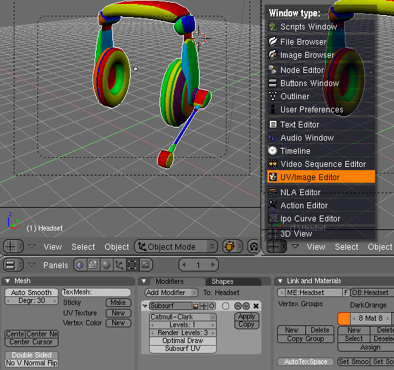394x370 pixels.
Task: Open Object menu in right 3D view
Action: click(x=380, y=246)
